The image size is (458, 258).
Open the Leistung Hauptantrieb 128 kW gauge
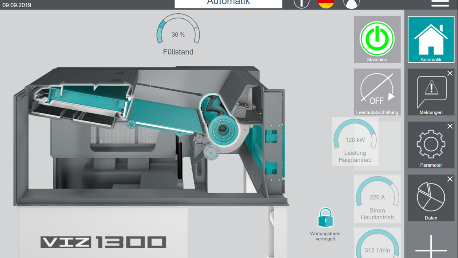[355, 141]
